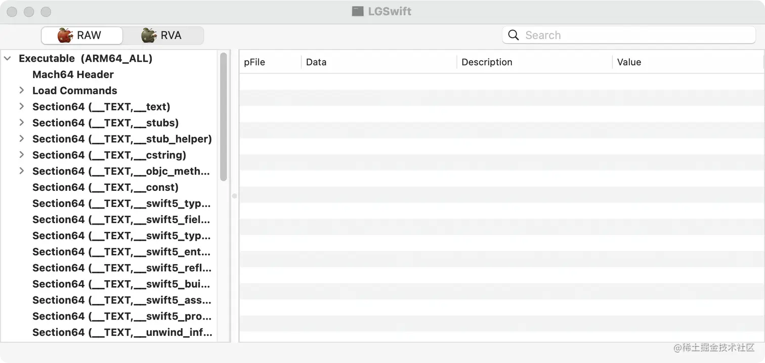765x363 pixels.
Task: Zoom the LGSwift window
Action: click(46, 12)
